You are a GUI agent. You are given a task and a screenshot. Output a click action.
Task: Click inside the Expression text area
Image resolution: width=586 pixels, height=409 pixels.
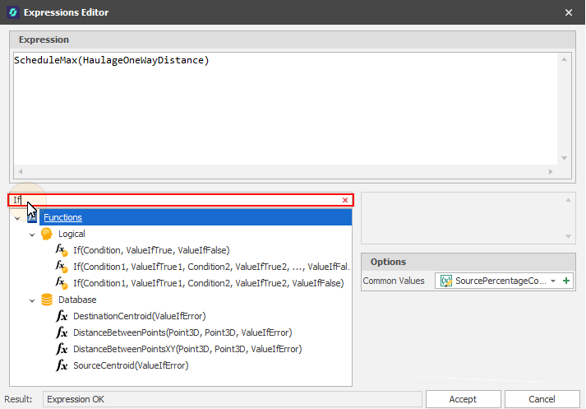point(285,109)
